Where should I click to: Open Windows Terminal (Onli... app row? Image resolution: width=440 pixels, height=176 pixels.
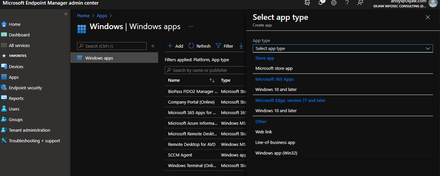coord(206,166)
